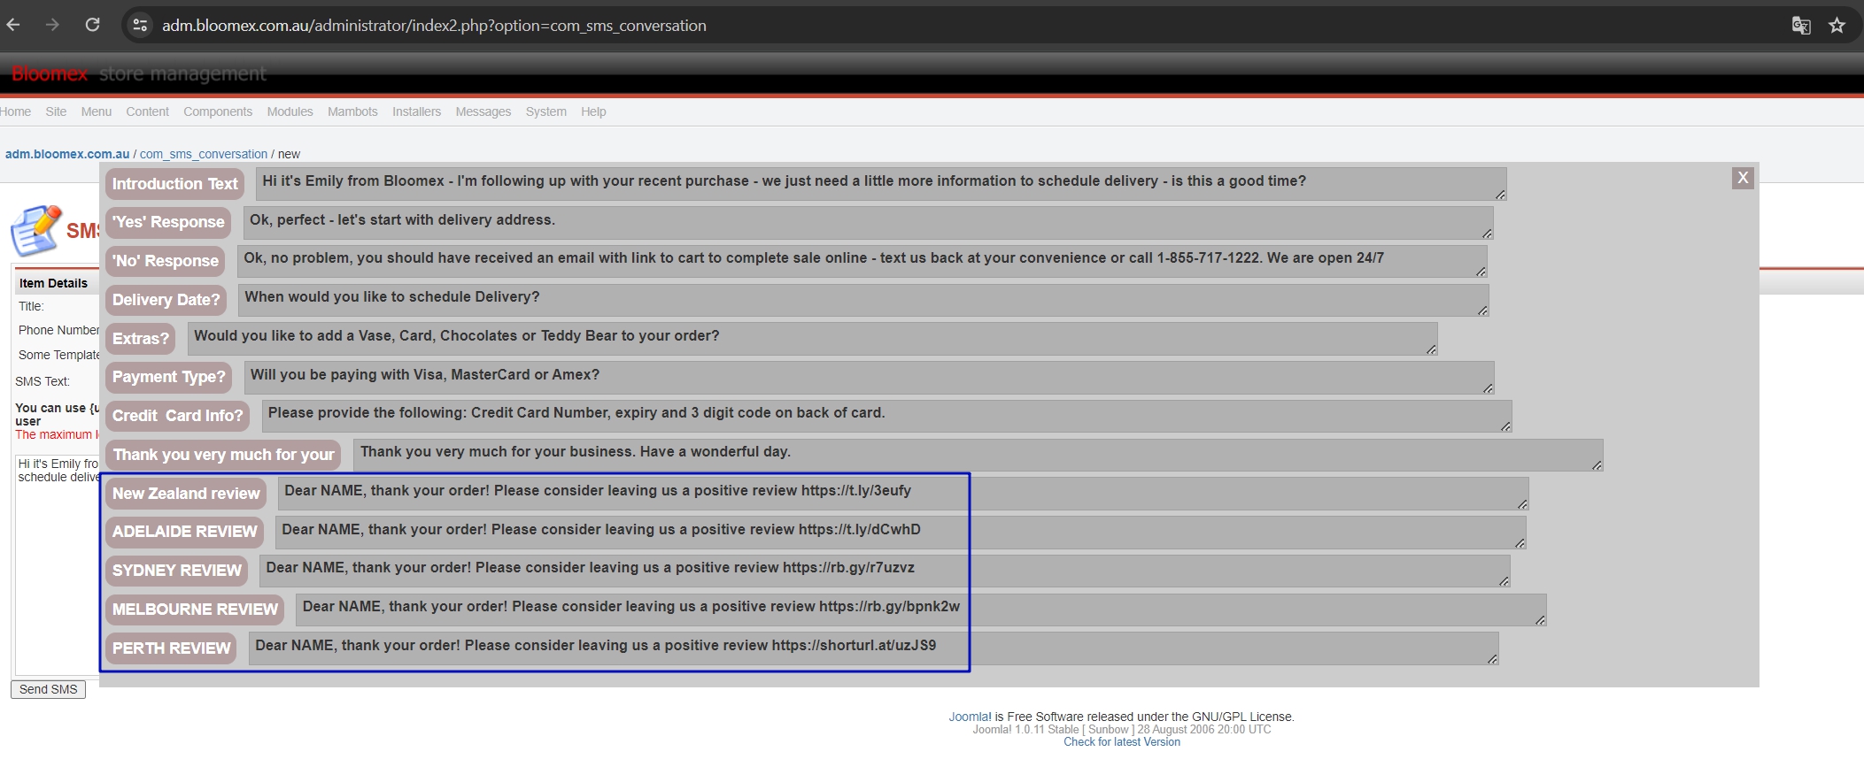Open the Menu menu item

97,111
